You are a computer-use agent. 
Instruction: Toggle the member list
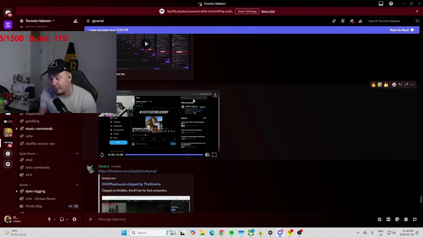(x=361, y=21)
